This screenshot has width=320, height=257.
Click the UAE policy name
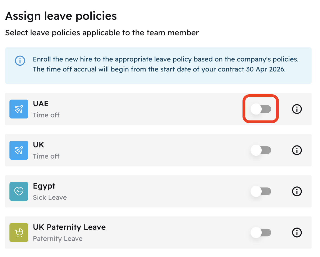point(41,104)
